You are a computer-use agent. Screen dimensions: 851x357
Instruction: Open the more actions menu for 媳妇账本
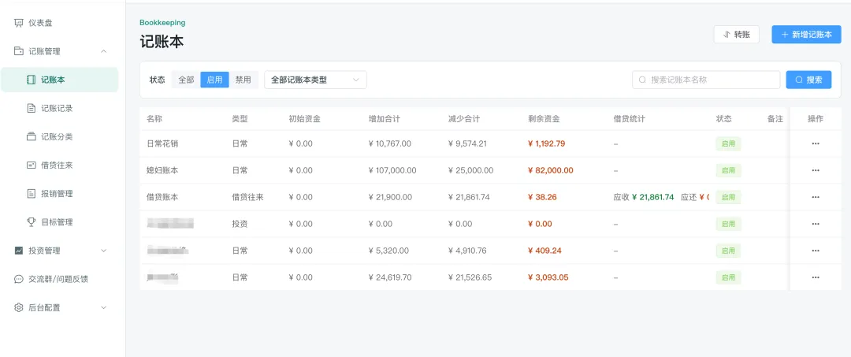coord(816,170)
